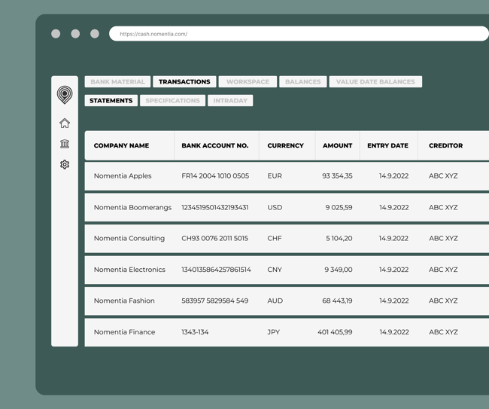489x409 pixels.
Task: Select the Statements sub-tab
Action: pos(111,100)
